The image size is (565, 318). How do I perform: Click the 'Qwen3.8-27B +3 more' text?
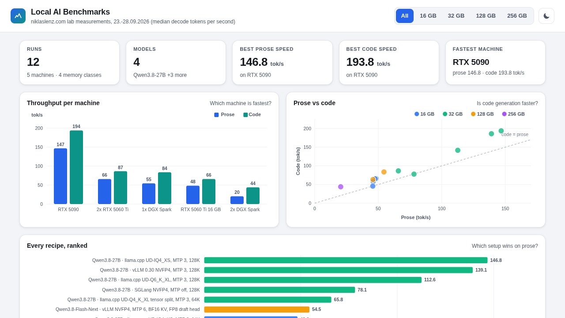pos(160,75)
